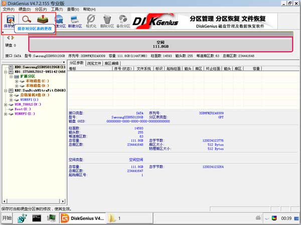Click the 文件系统 column header
This screenshot has width=301, height=225.
pyautogui.click(x=144, y=69)
